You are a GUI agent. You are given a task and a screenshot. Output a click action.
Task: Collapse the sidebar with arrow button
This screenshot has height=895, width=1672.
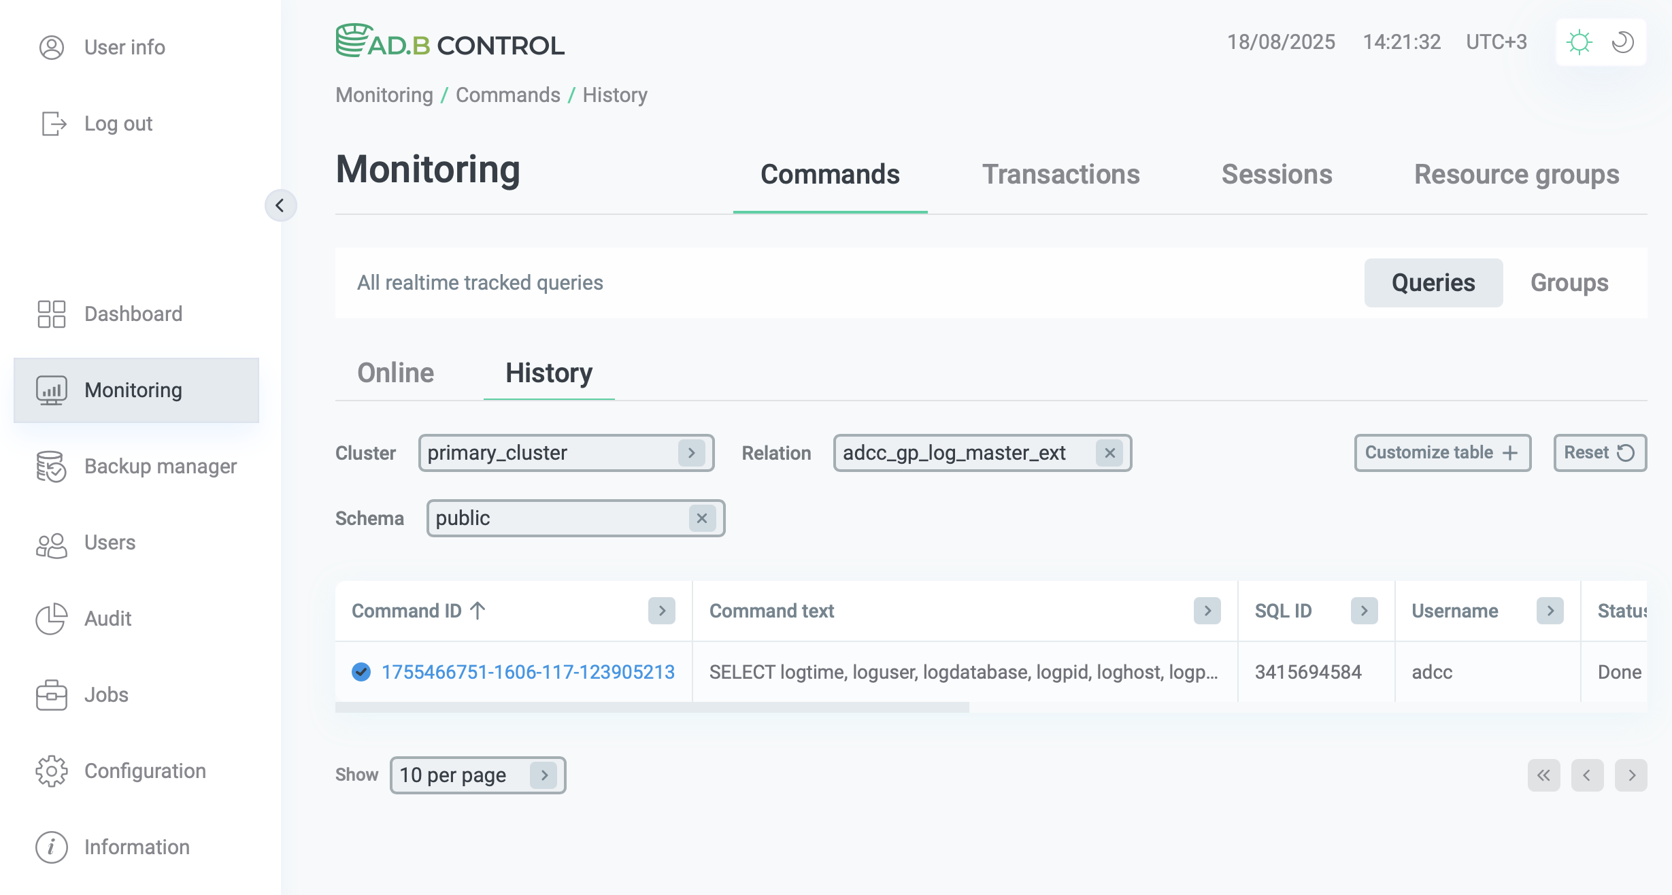click(280, 205)
